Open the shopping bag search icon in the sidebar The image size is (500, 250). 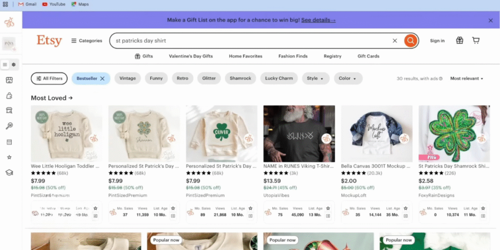coord(9,96)
